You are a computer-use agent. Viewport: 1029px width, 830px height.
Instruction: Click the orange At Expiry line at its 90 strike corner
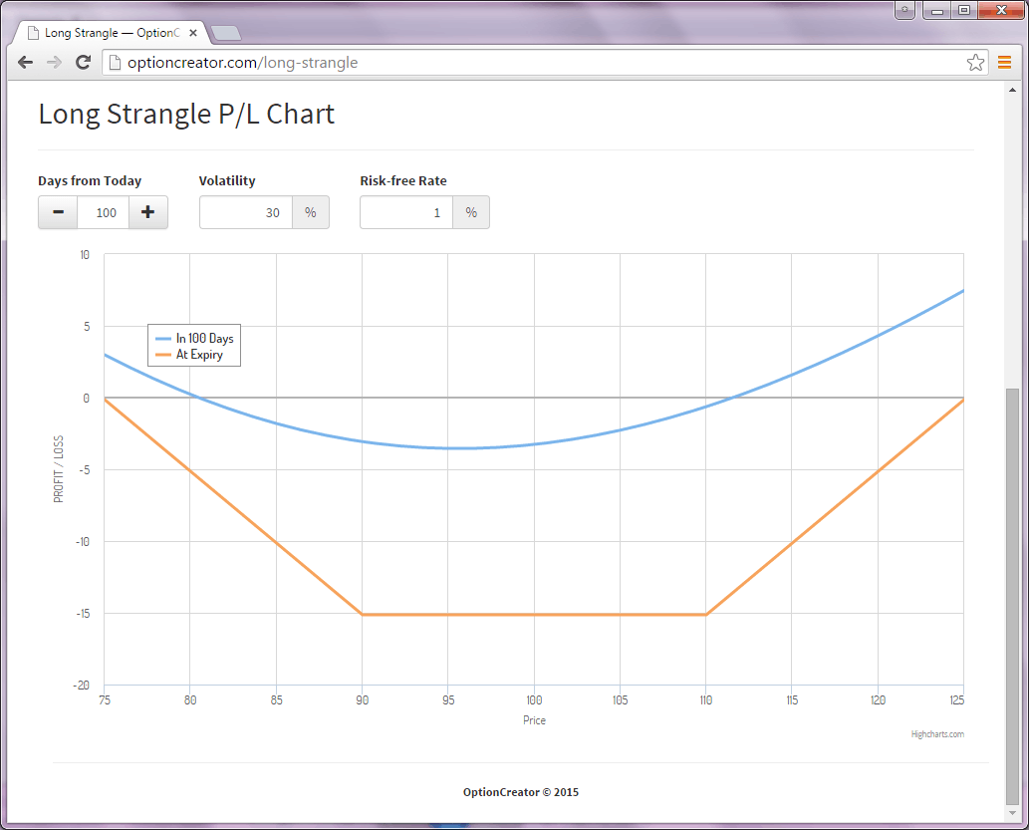(362, 614)
